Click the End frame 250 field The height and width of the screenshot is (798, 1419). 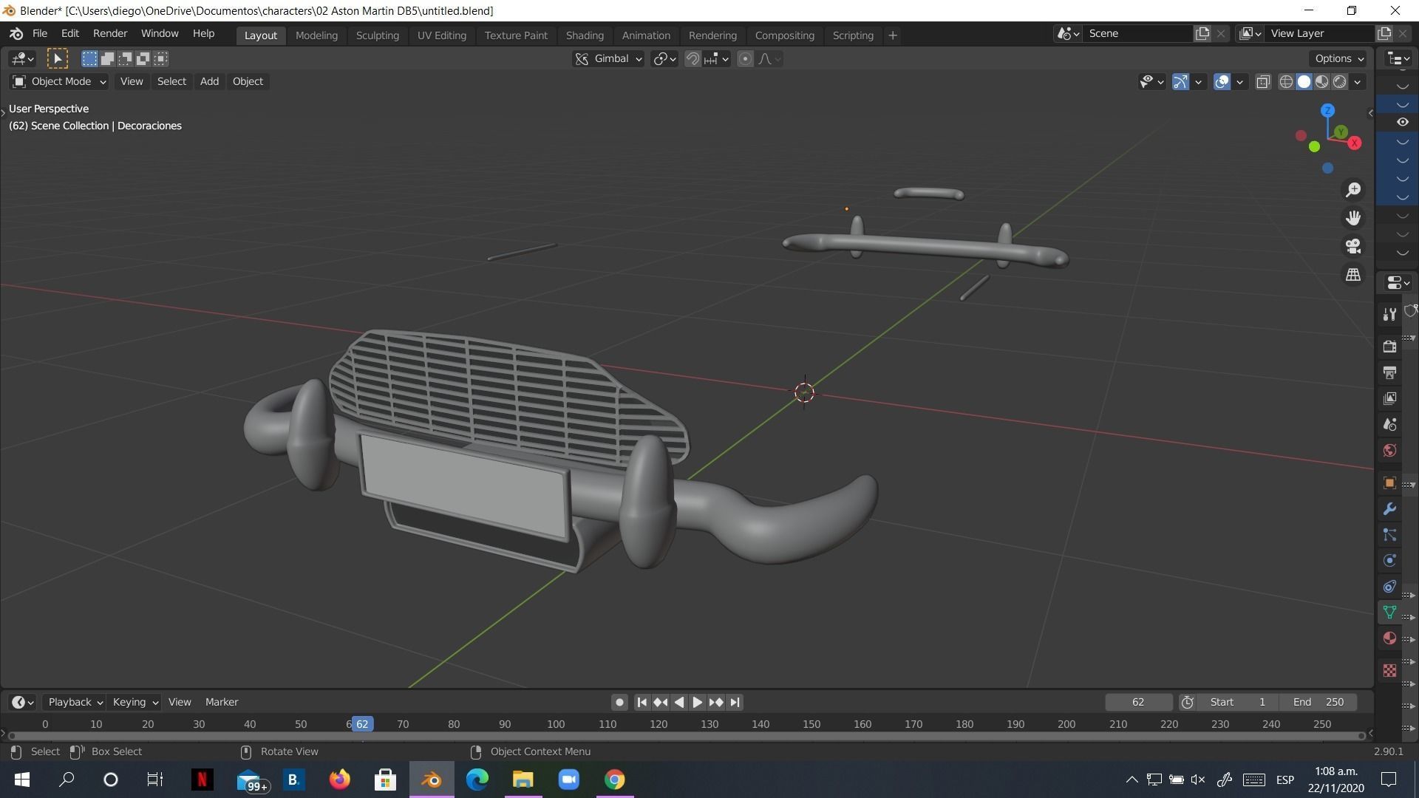click(1319, 702)
